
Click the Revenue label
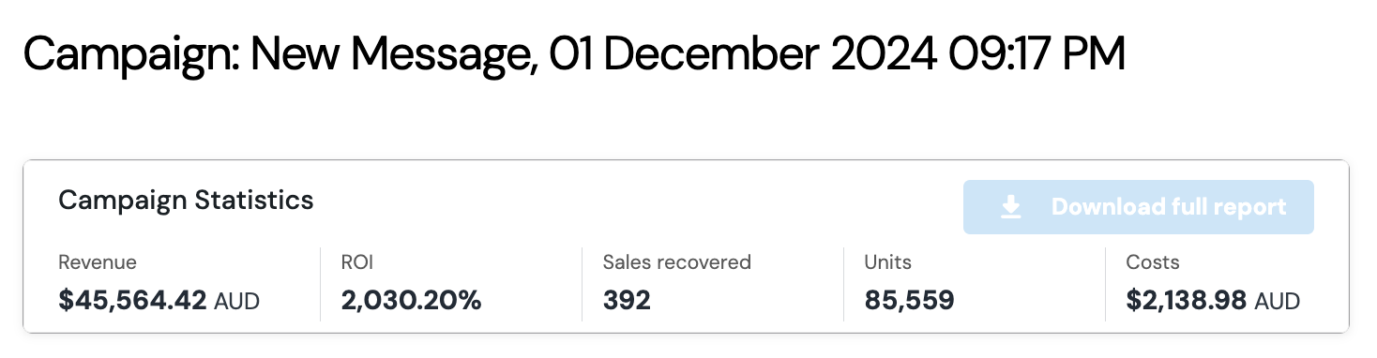(x=98, y=262)
